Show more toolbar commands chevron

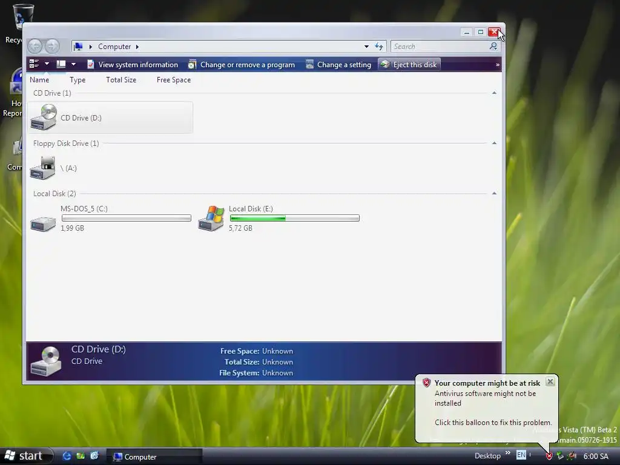pos(498,65)
